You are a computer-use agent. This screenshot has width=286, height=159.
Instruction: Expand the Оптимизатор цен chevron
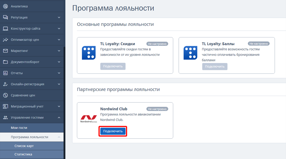pyautogui.click(x=59, y=40)
